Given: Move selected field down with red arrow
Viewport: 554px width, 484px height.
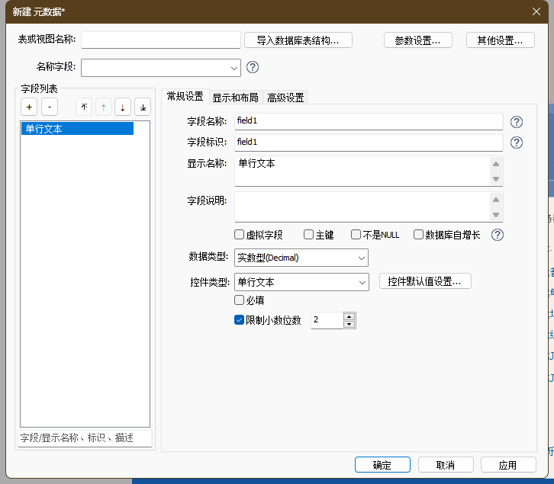Looking at the screenshot, I should [123, 107].
